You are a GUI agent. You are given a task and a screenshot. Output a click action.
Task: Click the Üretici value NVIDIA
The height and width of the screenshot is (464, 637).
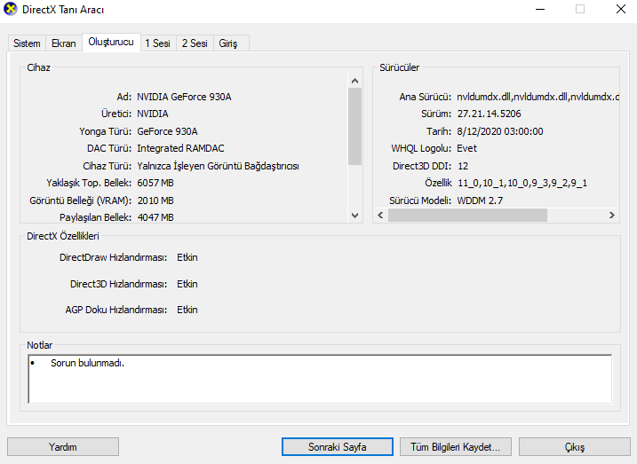click(x=153, y=114)
